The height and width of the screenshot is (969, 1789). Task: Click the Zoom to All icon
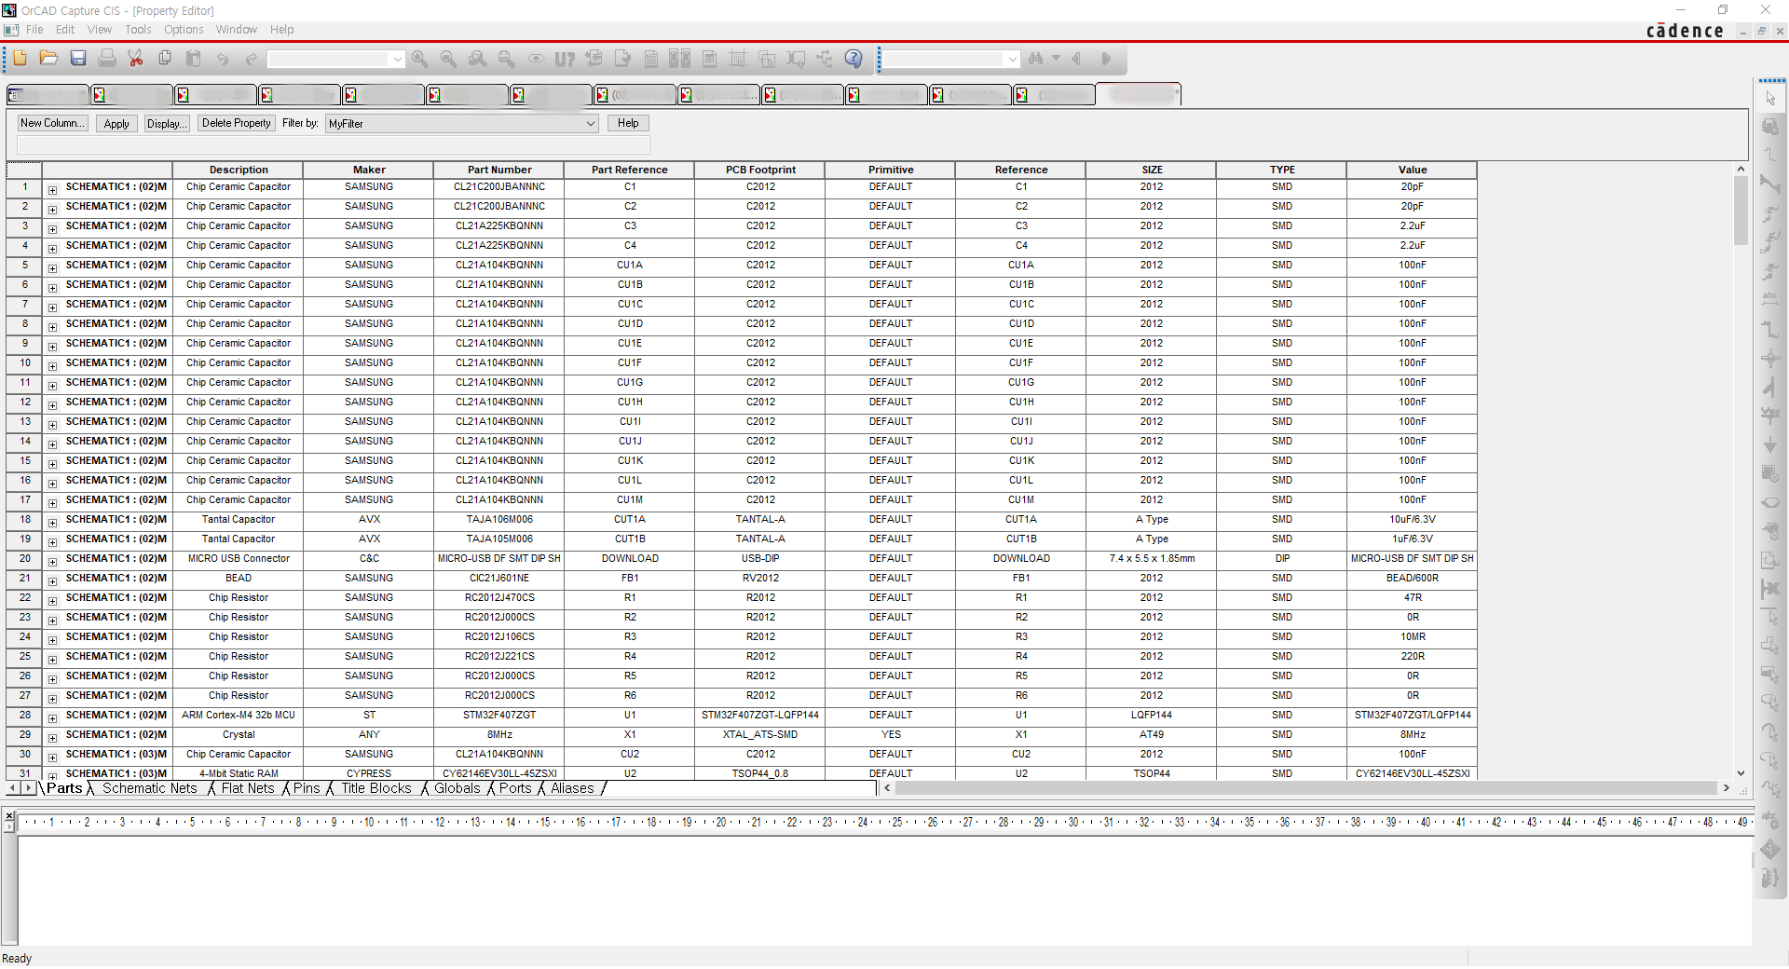tap(506, 59)
